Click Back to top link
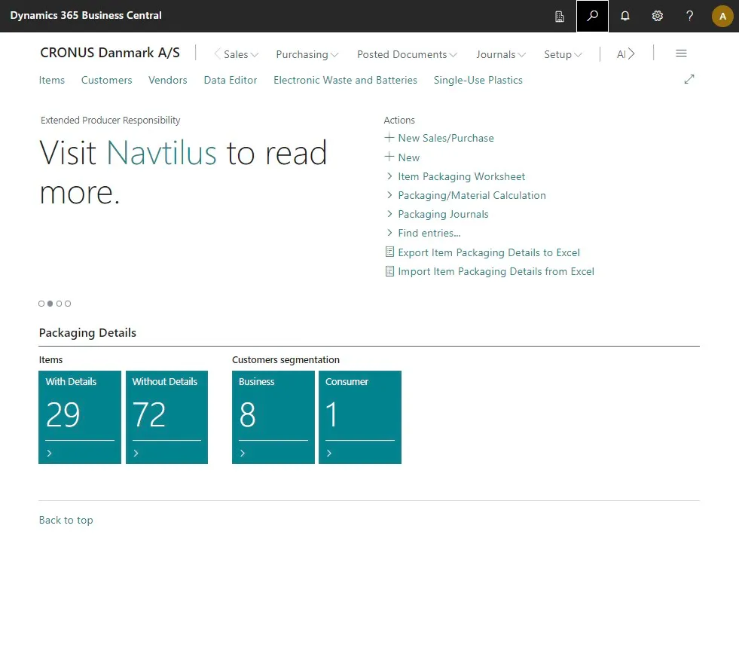 point(66,520)
